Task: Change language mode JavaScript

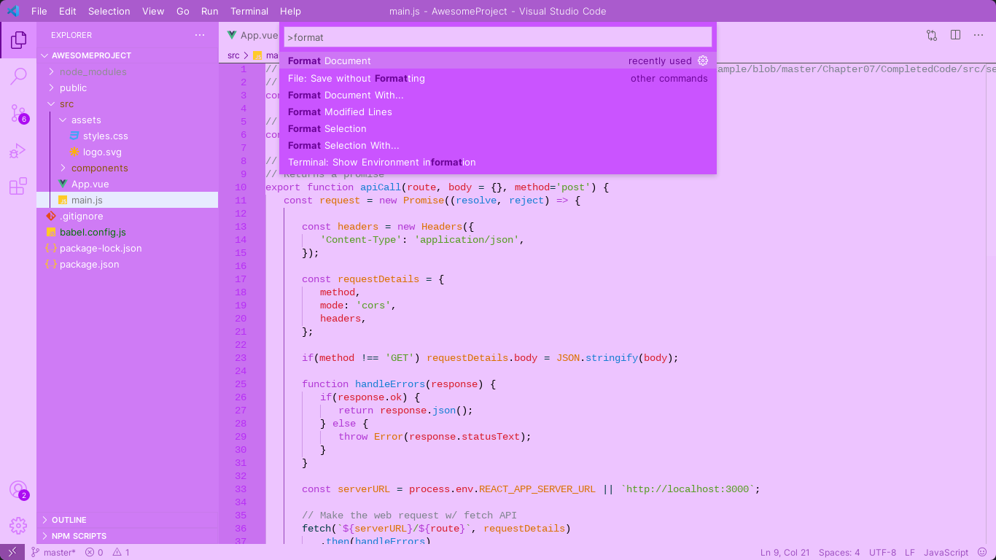Action: click(x=946, y=552)
